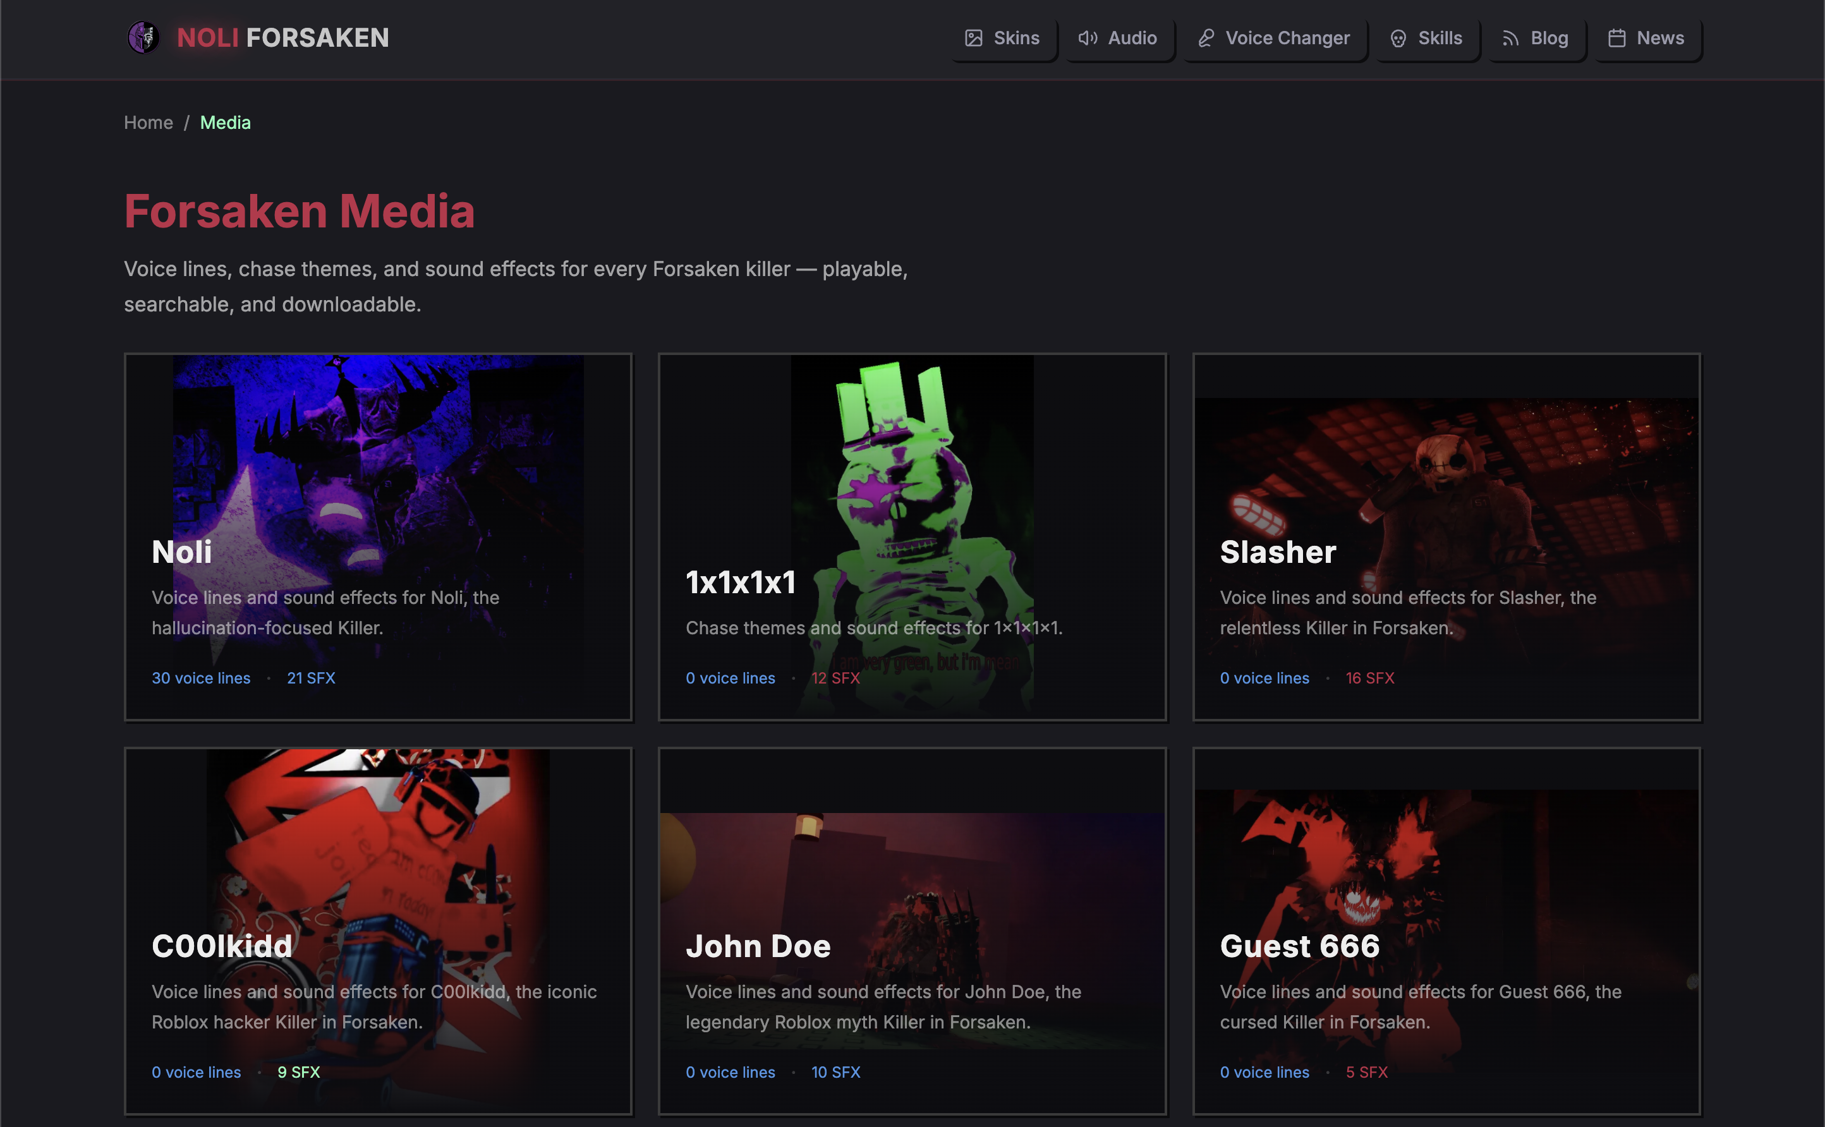Screen dimensions: 1825x1127
Task: Click "16 SFX" on the Slasher card
Action: [1369, 678]
